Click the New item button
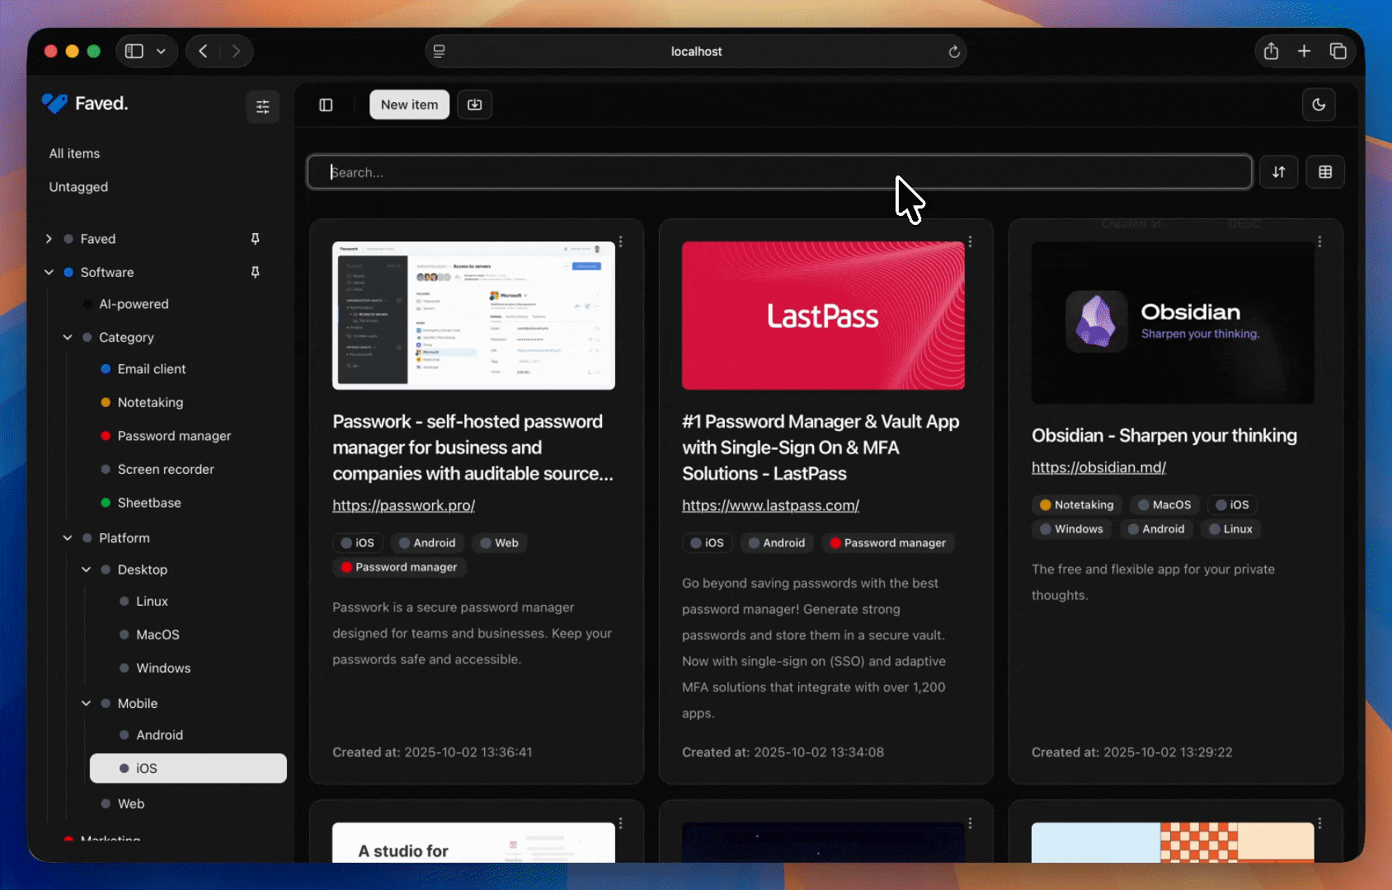1392x890 pixels. click(409, 105)
